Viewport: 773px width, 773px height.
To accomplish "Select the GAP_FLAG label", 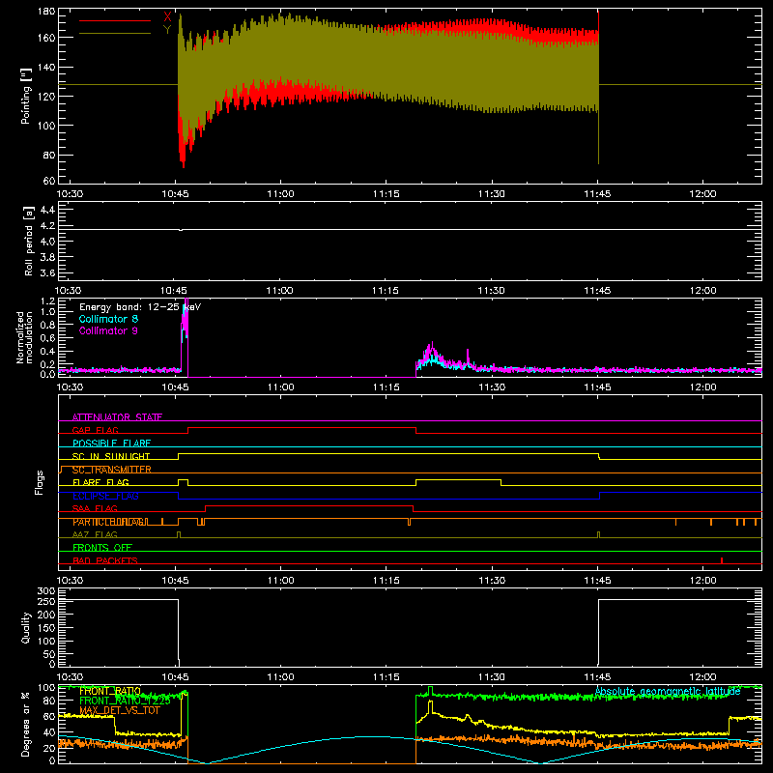I will 96,430.
